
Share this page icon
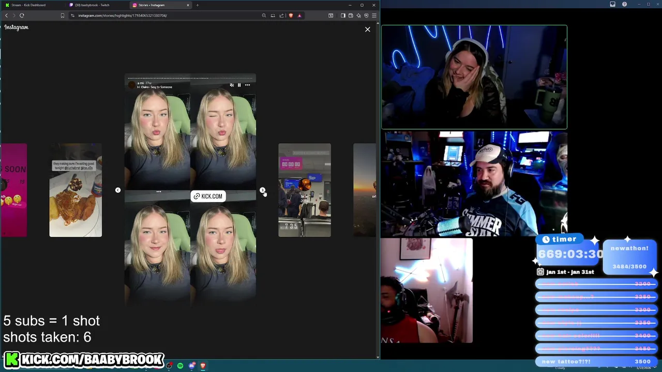(x=281, y=16)
